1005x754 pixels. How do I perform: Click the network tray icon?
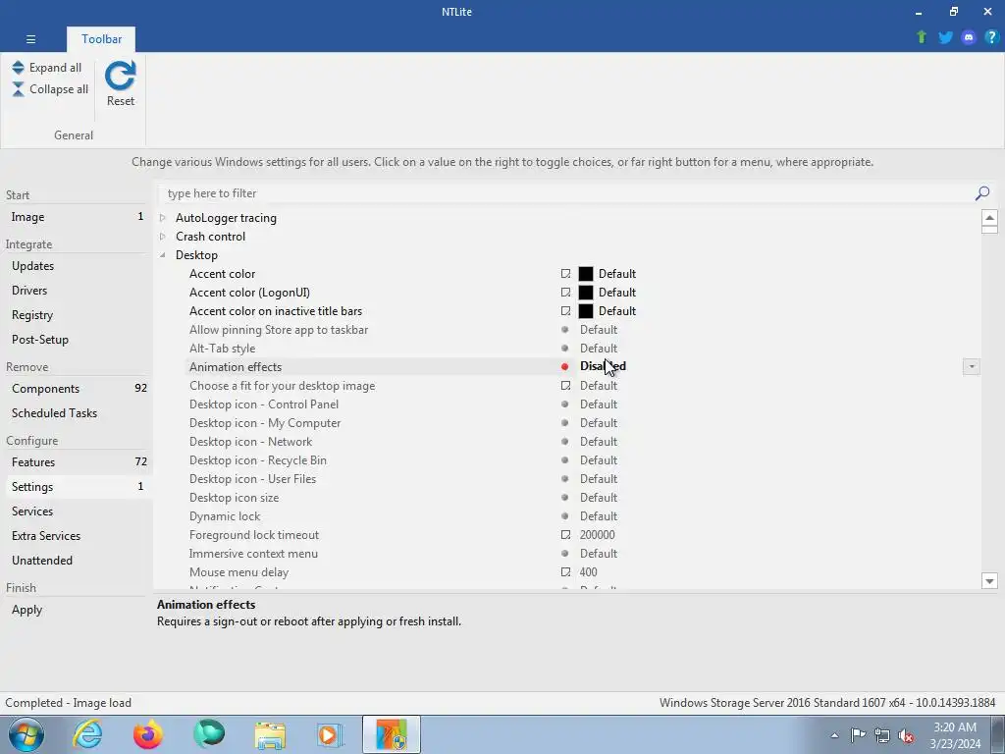(x=882, y=735)
